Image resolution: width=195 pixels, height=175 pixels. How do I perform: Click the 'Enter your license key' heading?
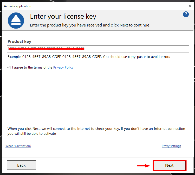[63, 17]
